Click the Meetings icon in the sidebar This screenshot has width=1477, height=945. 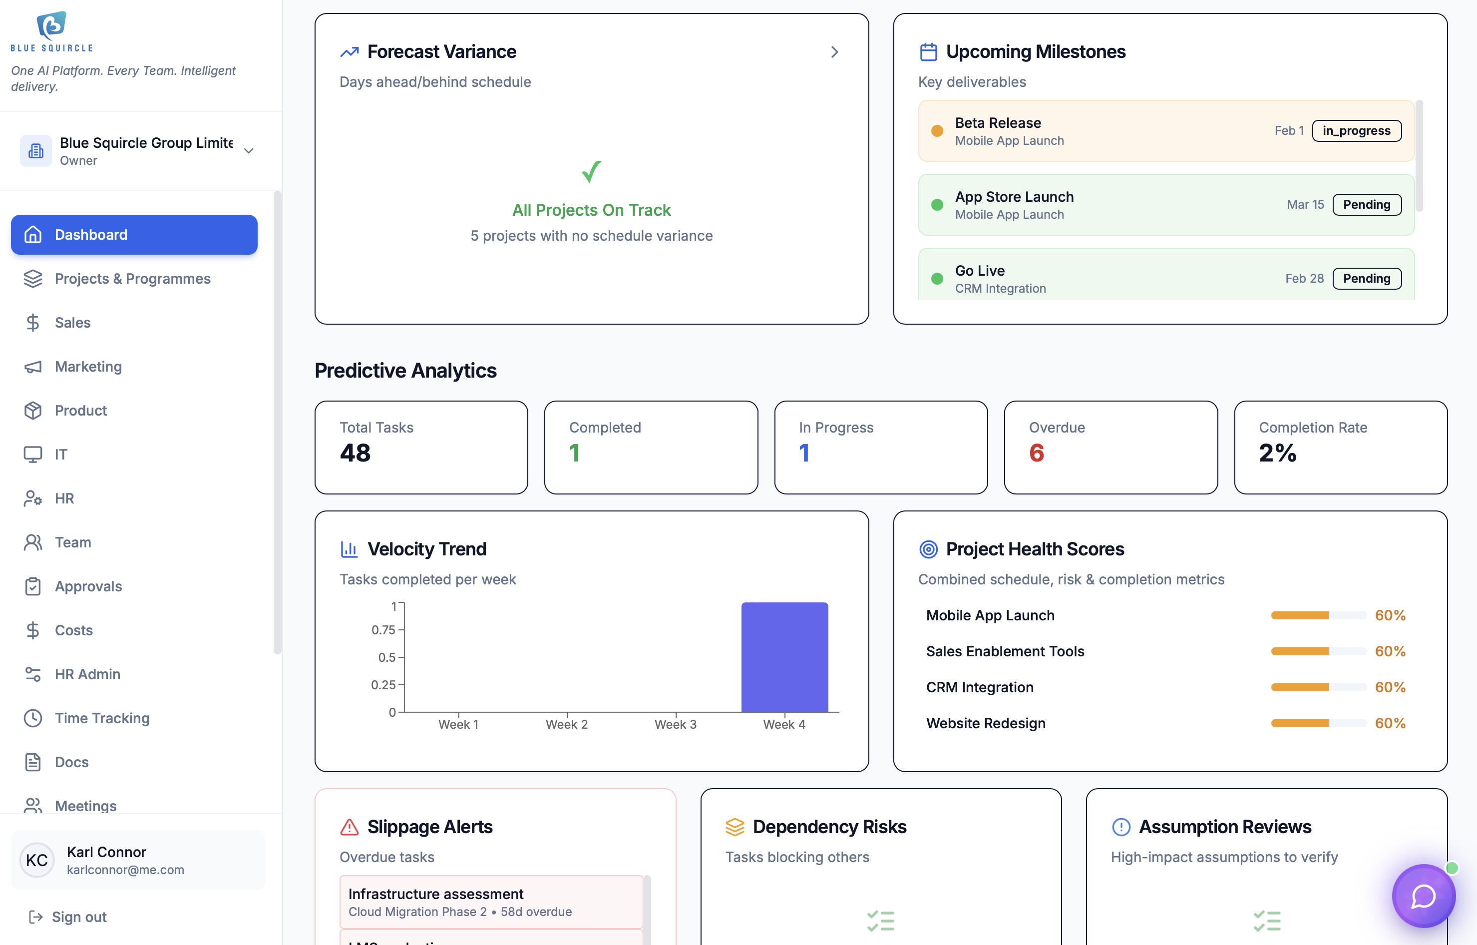coord(33,806)
